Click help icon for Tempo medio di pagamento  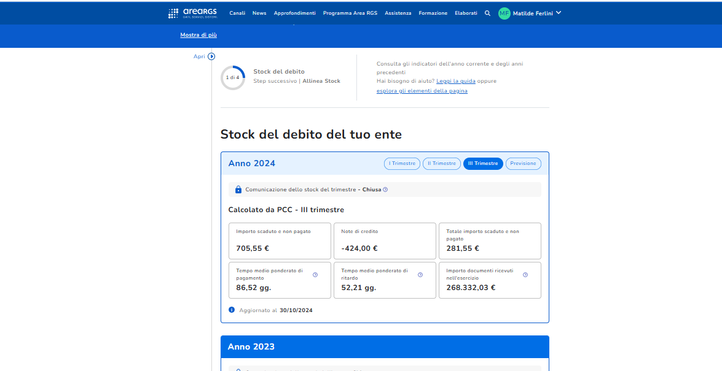pos(315,275)
